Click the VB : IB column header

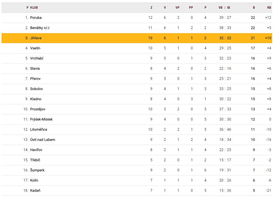point(224,8)
